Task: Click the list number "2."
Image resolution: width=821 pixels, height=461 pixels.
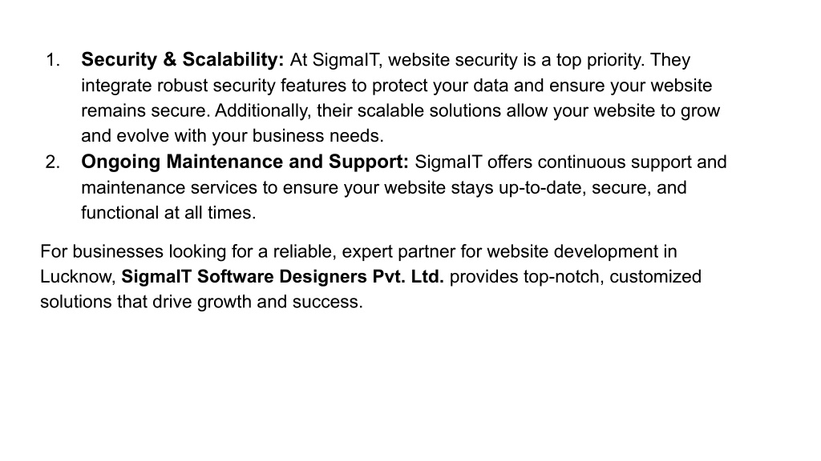Action: [53, 162]
